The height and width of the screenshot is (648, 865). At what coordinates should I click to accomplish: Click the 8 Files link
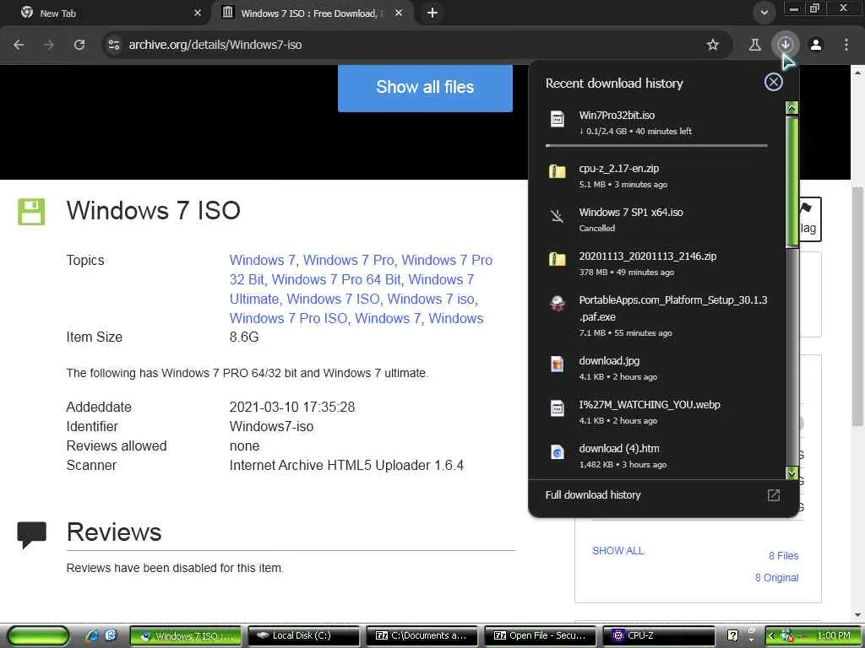(783, 555)
